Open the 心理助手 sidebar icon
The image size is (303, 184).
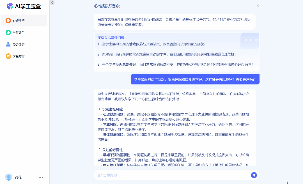[8, 20]
